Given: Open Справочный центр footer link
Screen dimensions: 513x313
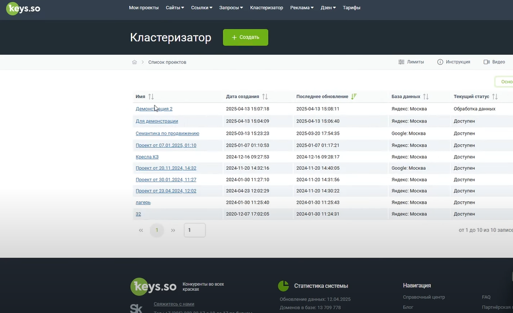Looking at the screenshot, I should [x=424, y=297].
